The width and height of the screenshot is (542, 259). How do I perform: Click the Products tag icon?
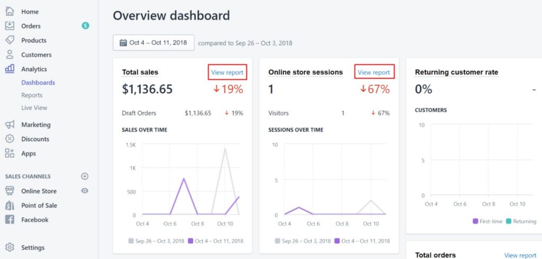10,40
